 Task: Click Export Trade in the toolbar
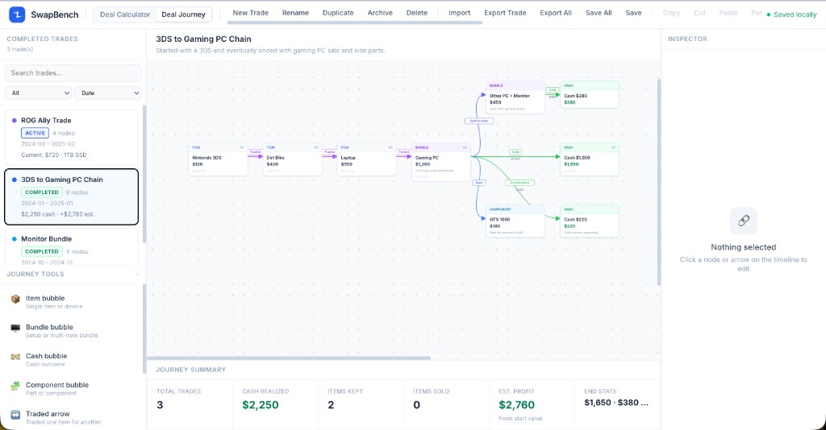click(505, 13)
